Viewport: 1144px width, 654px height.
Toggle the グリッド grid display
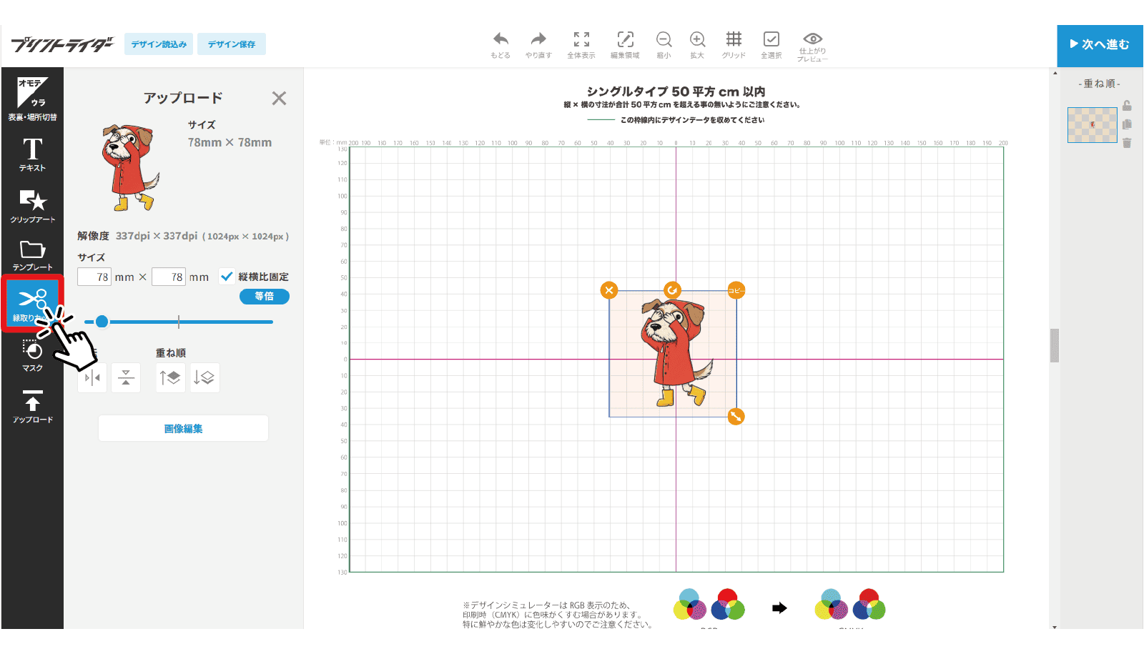(734, 44)
